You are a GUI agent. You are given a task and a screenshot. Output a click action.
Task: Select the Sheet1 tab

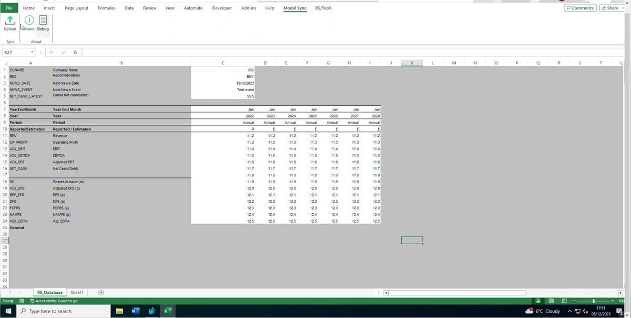77,292
